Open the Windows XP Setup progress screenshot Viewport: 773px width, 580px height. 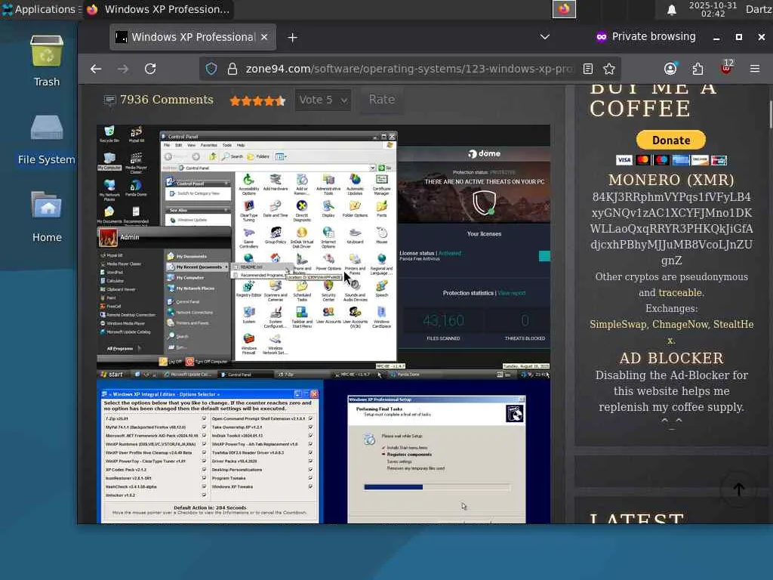click(437, 452)
